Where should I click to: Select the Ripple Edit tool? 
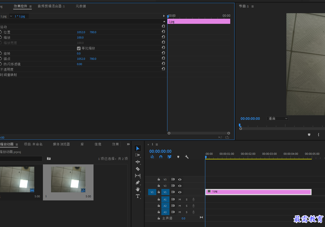138,162
